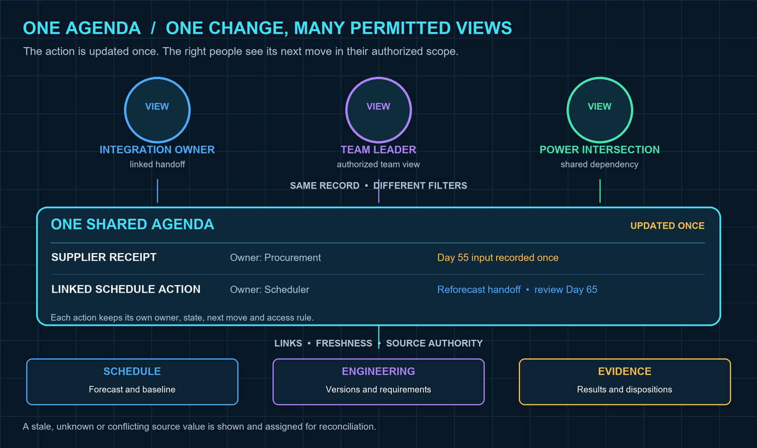Click 'Forecast and baseline' text
Image resolution: width=757 pixels, height=448 pixels.
(132, 390)
